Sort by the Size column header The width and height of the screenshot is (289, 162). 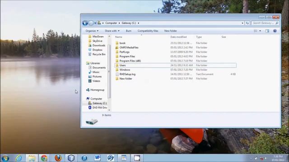pyautogui.click(x=224, y=37)
